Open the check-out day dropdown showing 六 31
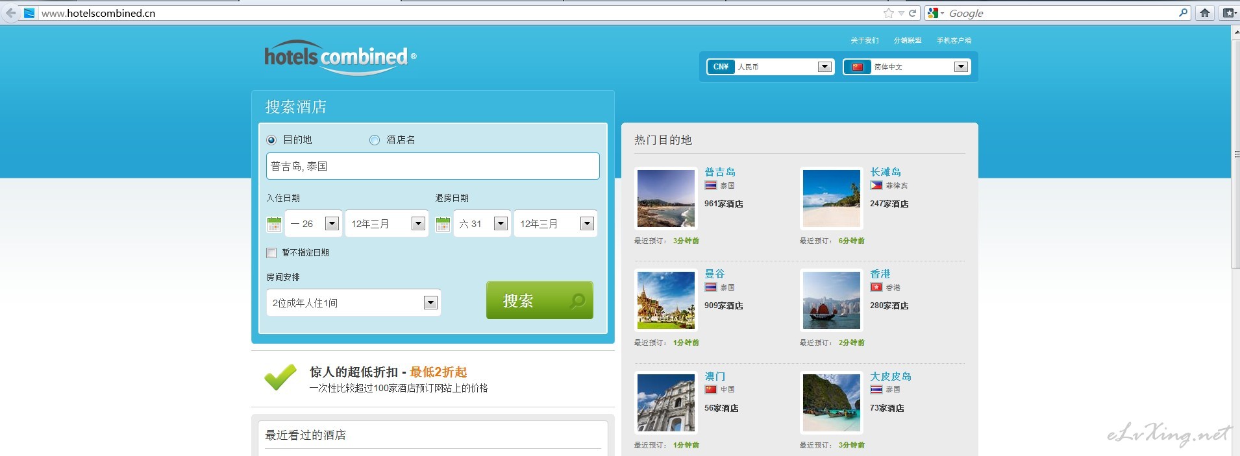The height and width of the screenshot is (456, 1240). click(482, 224)
